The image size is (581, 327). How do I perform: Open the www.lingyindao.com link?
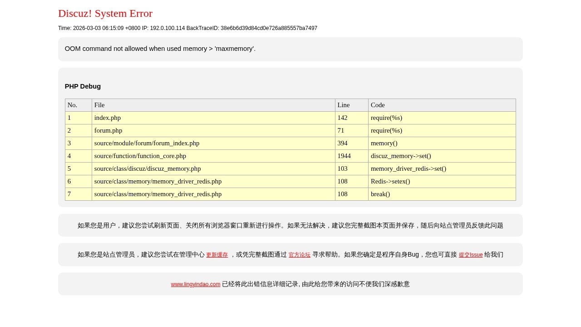[196, 284]
